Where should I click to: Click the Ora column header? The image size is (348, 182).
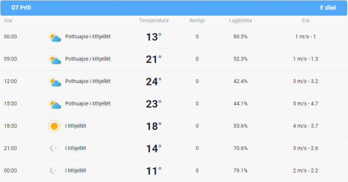tap(8, 20)
